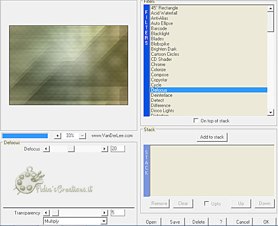Zoom out preview with minus button
The width and height of the screenshot is (278, 226).
click(82, 136)
